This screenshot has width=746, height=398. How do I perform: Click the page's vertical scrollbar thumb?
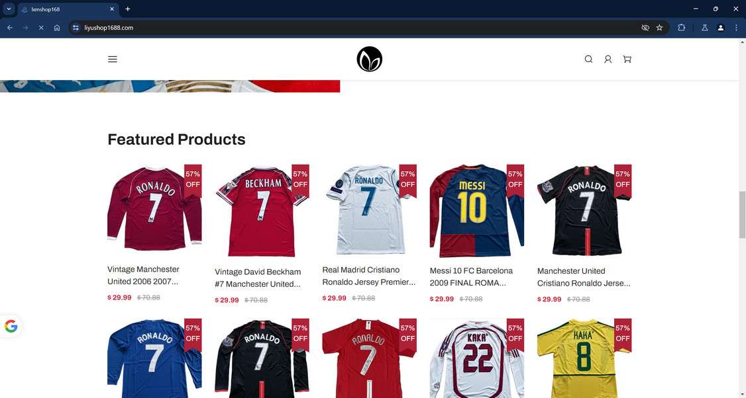742,214
